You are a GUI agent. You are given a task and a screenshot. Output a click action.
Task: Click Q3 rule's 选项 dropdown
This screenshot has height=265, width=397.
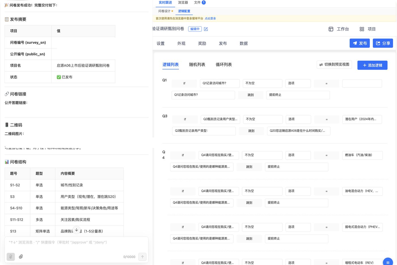(x=298, y=119)
